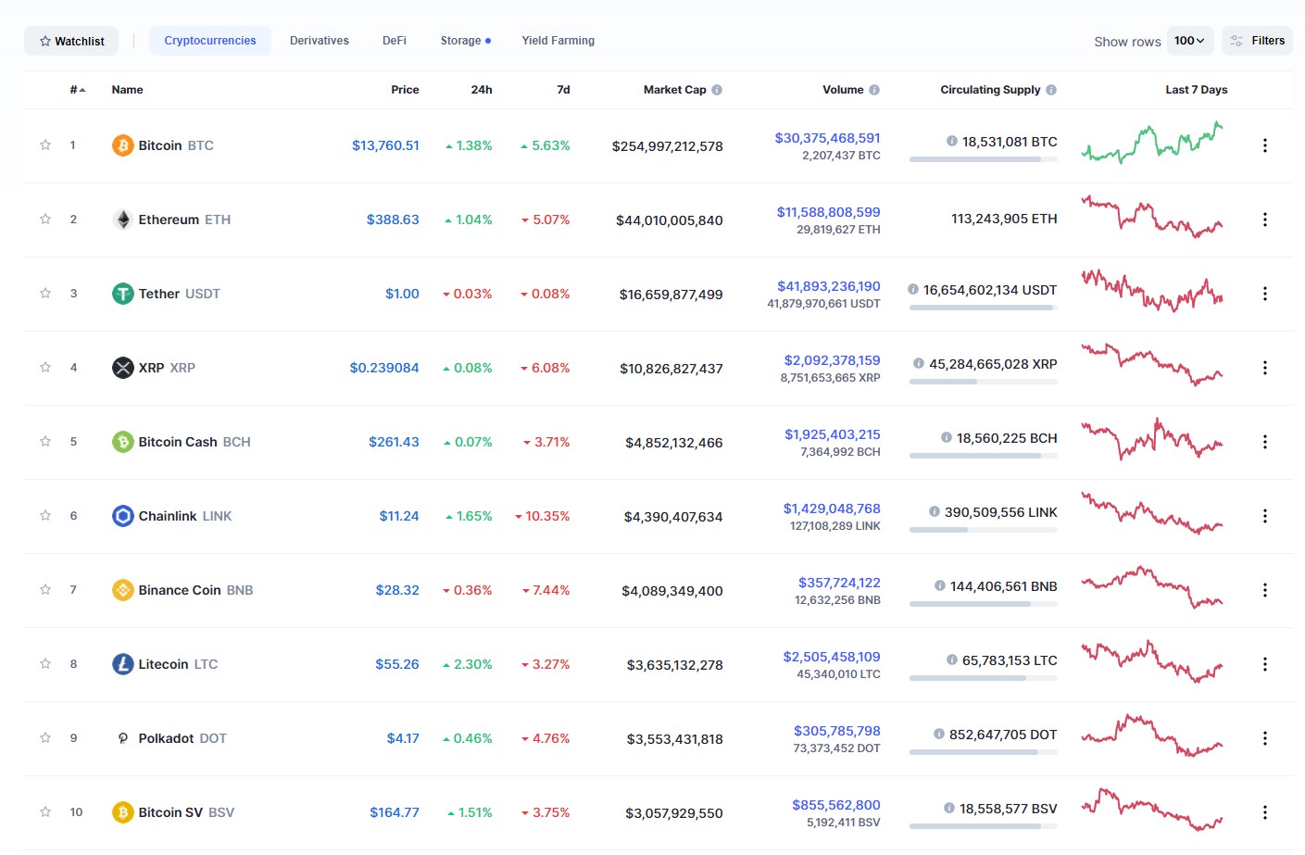This screenshot has width=1305, height=855.
Task: Open the Watchlist button
Action: tap(71, 41)
